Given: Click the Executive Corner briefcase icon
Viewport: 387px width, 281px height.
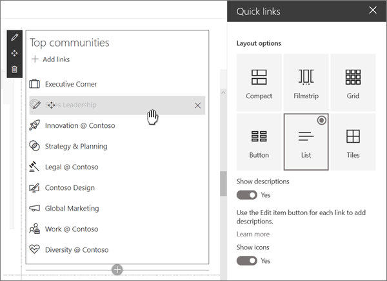Looking at the screenshot, I should click(x=35, y=84).
